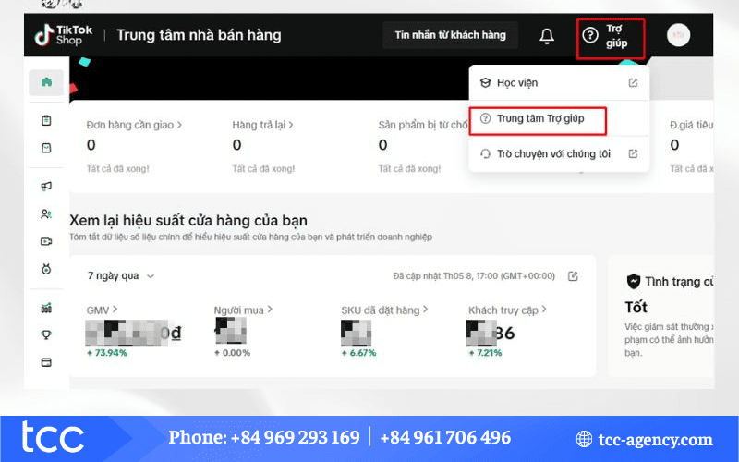Click the "Tin nhắn từ khách hàng" button
This screenshot has height=462, width=739.
tap(450, 35)
